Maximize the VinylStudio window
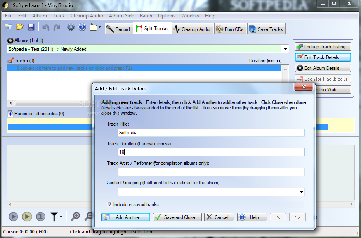 pos(334,4)
